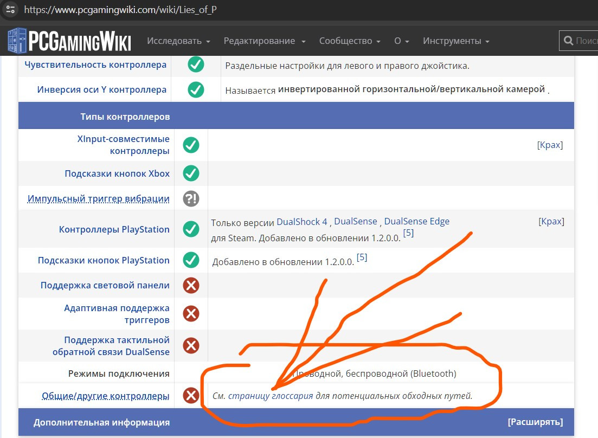Open the Исследовать dropdown menu
Viewport: 598px width, 438px height.
coord(178,41)
